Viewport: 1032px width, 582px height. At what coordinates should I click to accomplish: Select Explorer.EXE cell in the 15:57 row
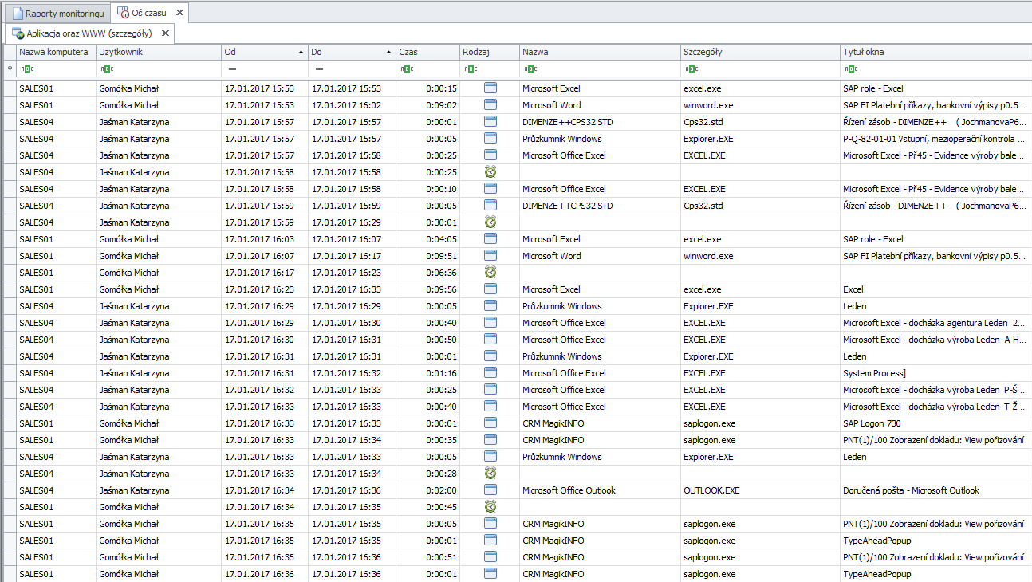tap(760, 139)
